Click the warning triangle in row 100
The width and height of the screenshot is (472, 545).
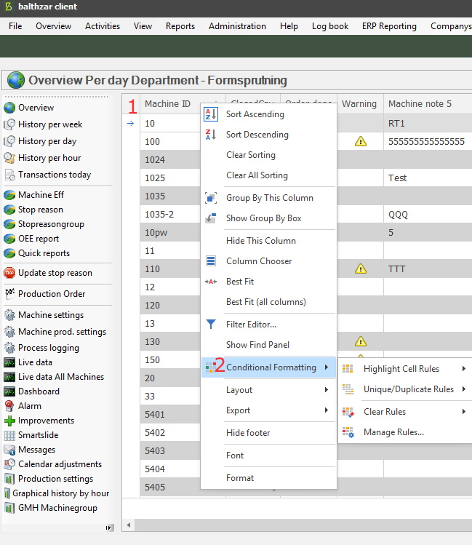tap(361, 141)
